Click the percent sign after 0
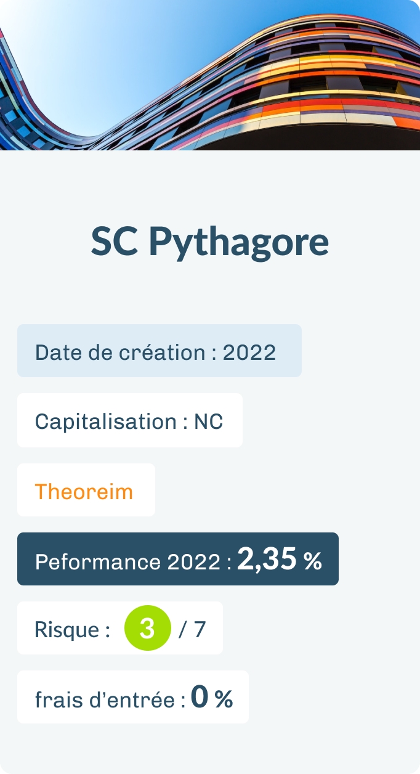The height and width of the screenshot is (774, 420). 224,699
